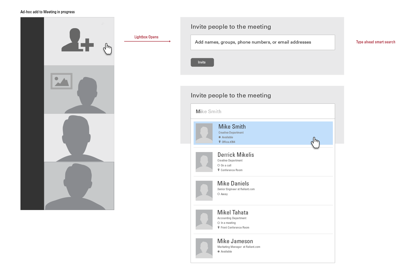Click the 'Ad-hoc add to Meeting in progress' title

48,12
